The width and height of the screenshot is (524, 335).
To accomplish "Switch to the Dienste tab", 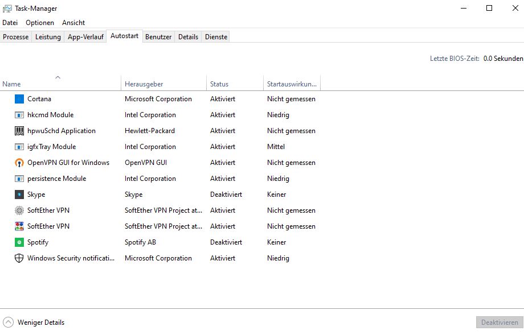I will point(216,37).
